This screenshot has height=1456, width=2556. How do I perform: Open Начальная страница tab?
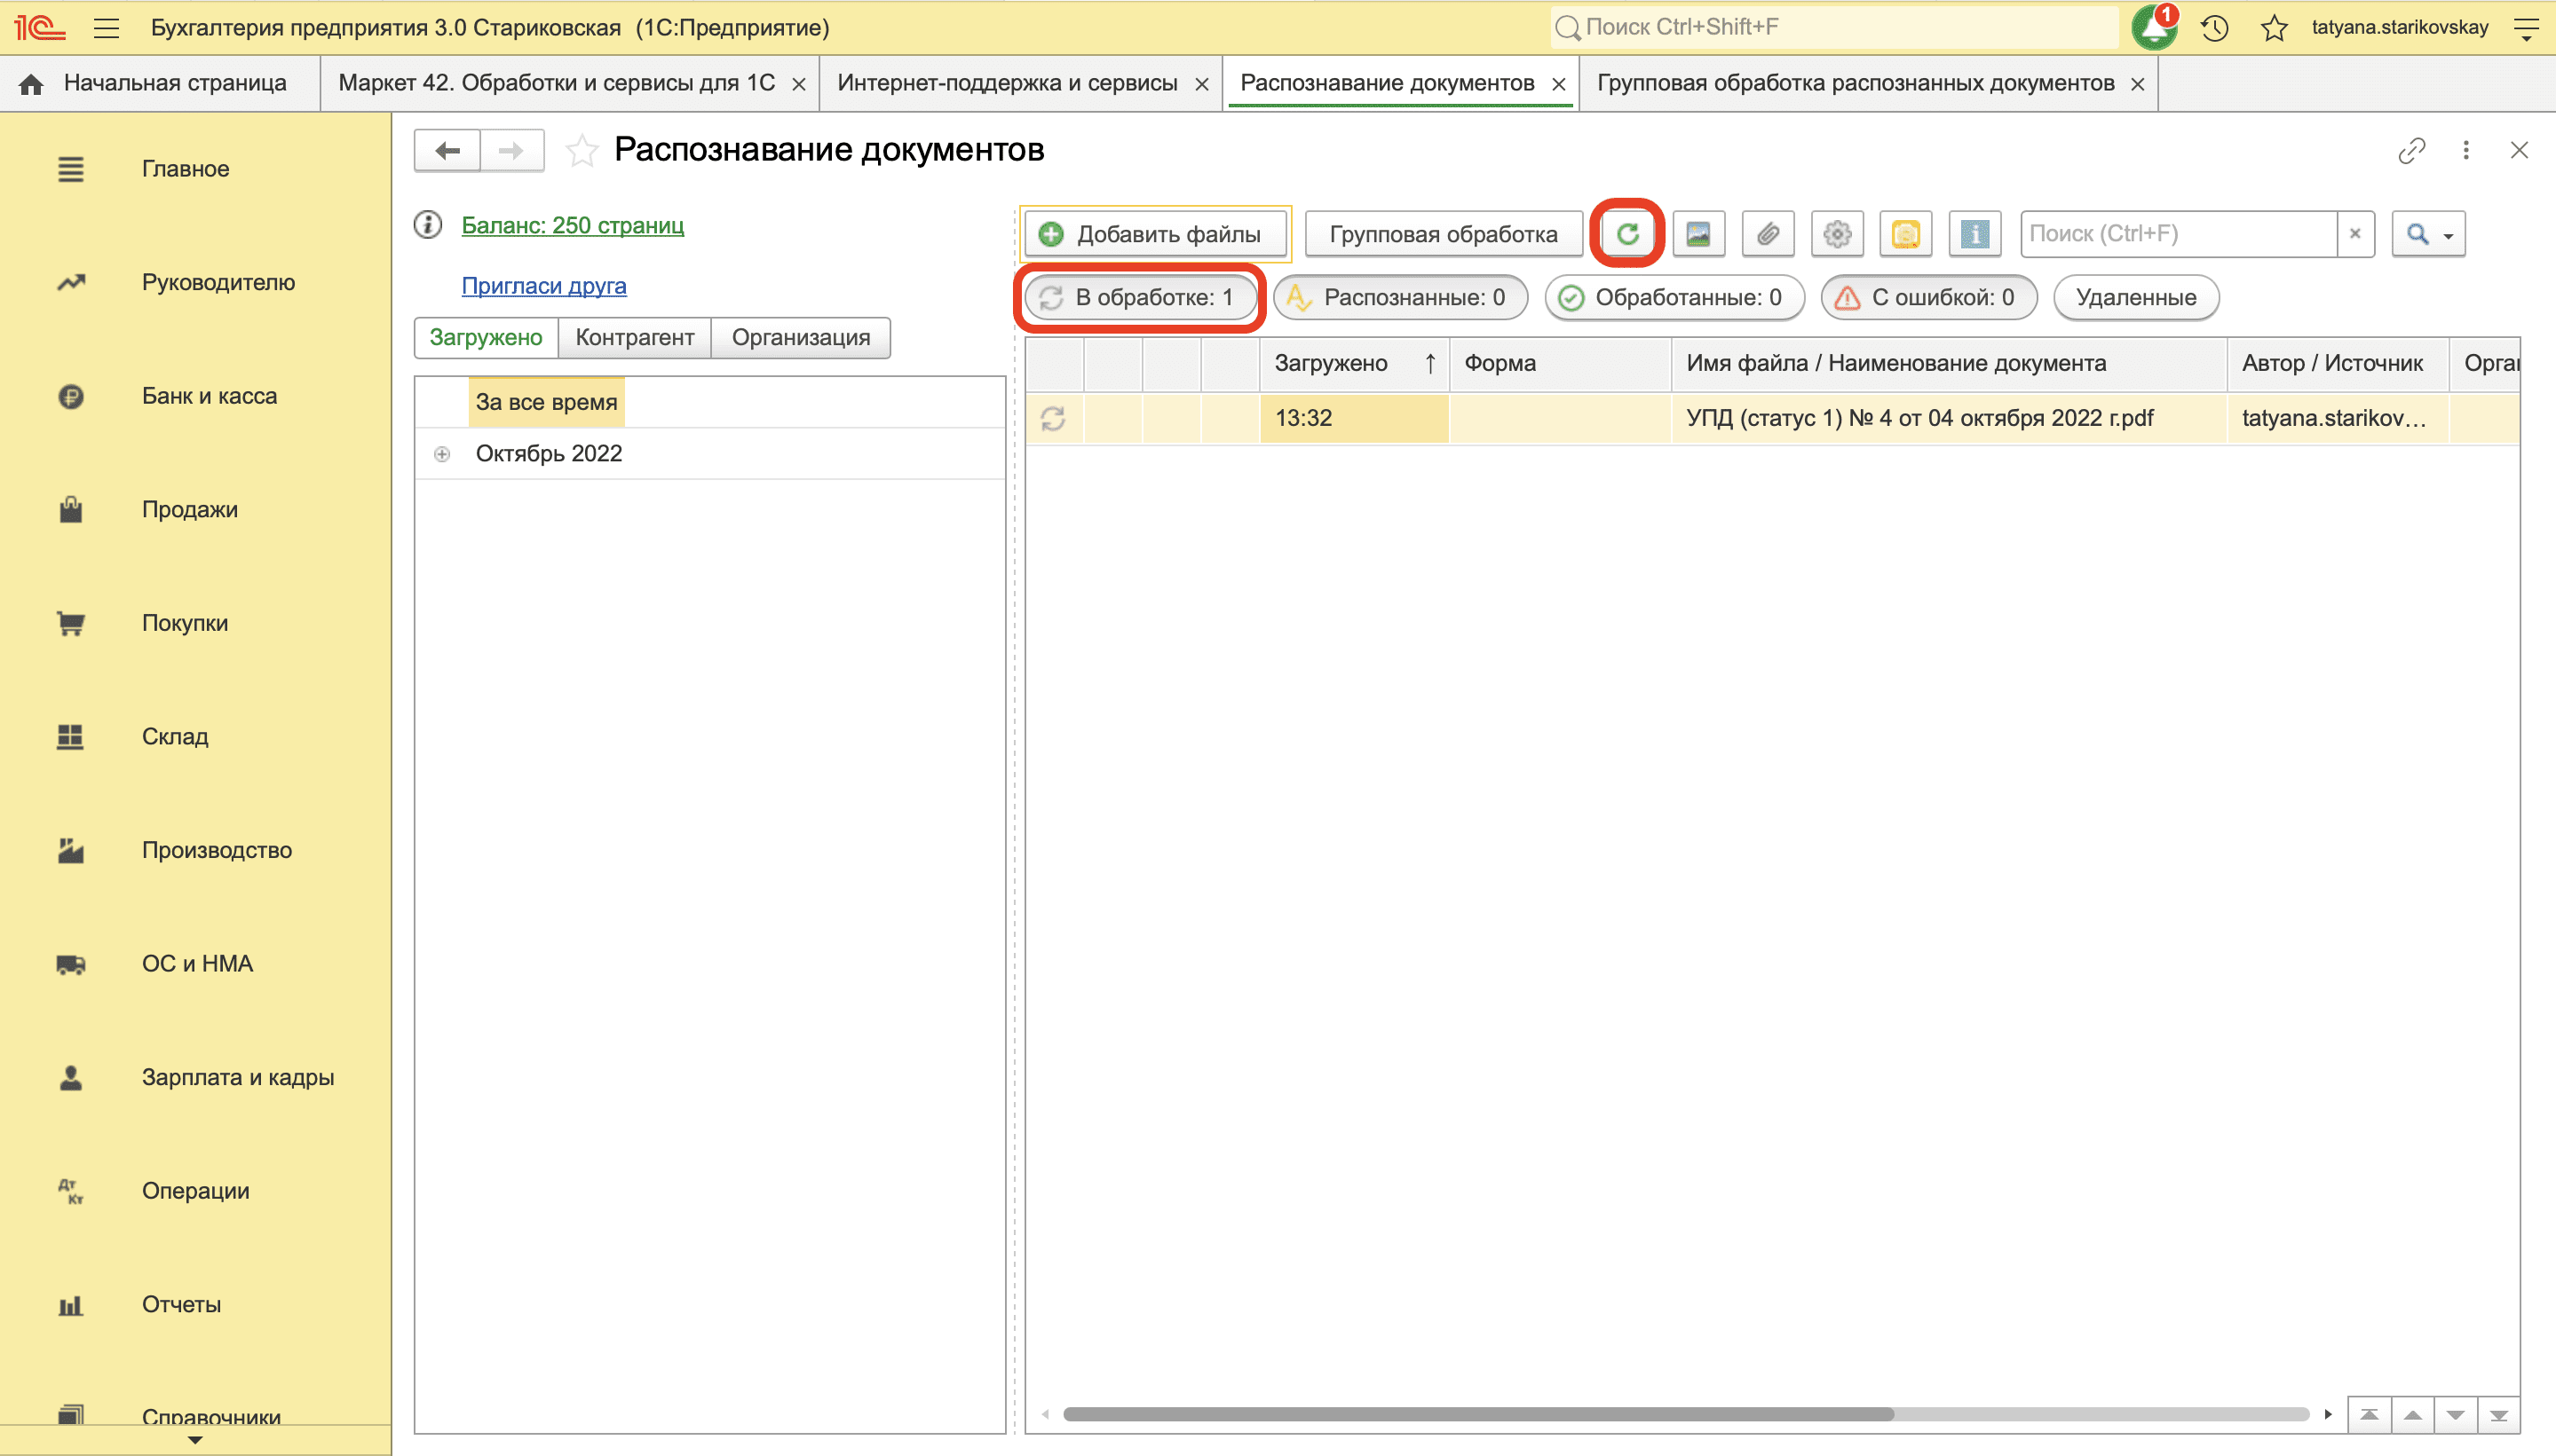pyautogui.click(x=160, y=83)
